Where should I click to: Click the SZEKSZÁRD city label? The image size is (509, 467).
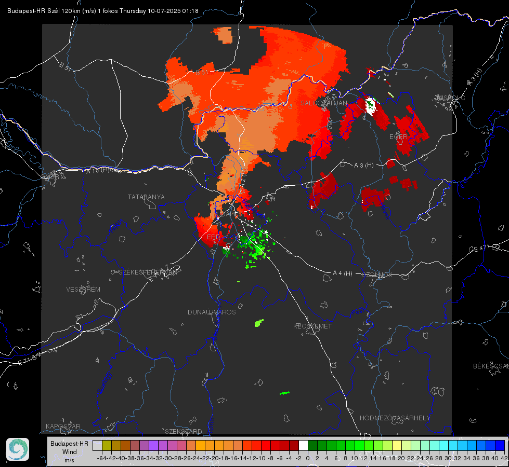coord(184,431)
